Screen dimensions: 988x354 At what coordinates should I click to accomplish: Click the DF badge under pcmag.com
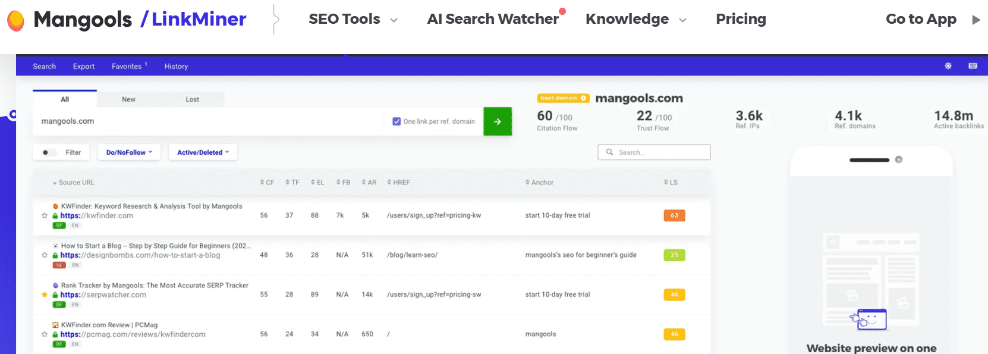pos(59,344)
